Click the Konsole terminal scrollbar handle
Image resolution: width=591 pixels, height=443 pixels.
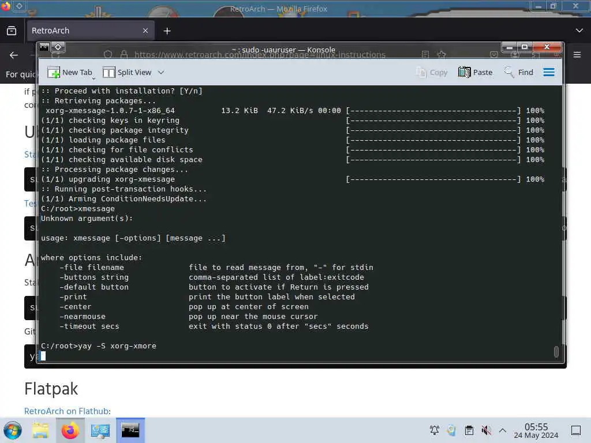click(x=556, y=351)
